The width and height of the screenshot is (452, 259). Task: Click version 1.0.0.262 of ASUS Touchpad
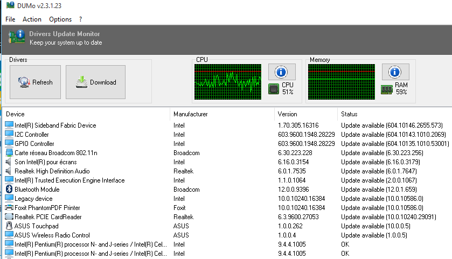[x=290, y=226]
